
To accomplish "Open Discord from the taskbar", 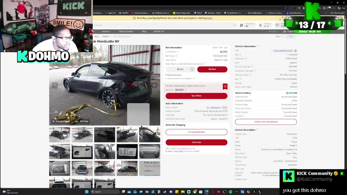I will click(171, 192).
